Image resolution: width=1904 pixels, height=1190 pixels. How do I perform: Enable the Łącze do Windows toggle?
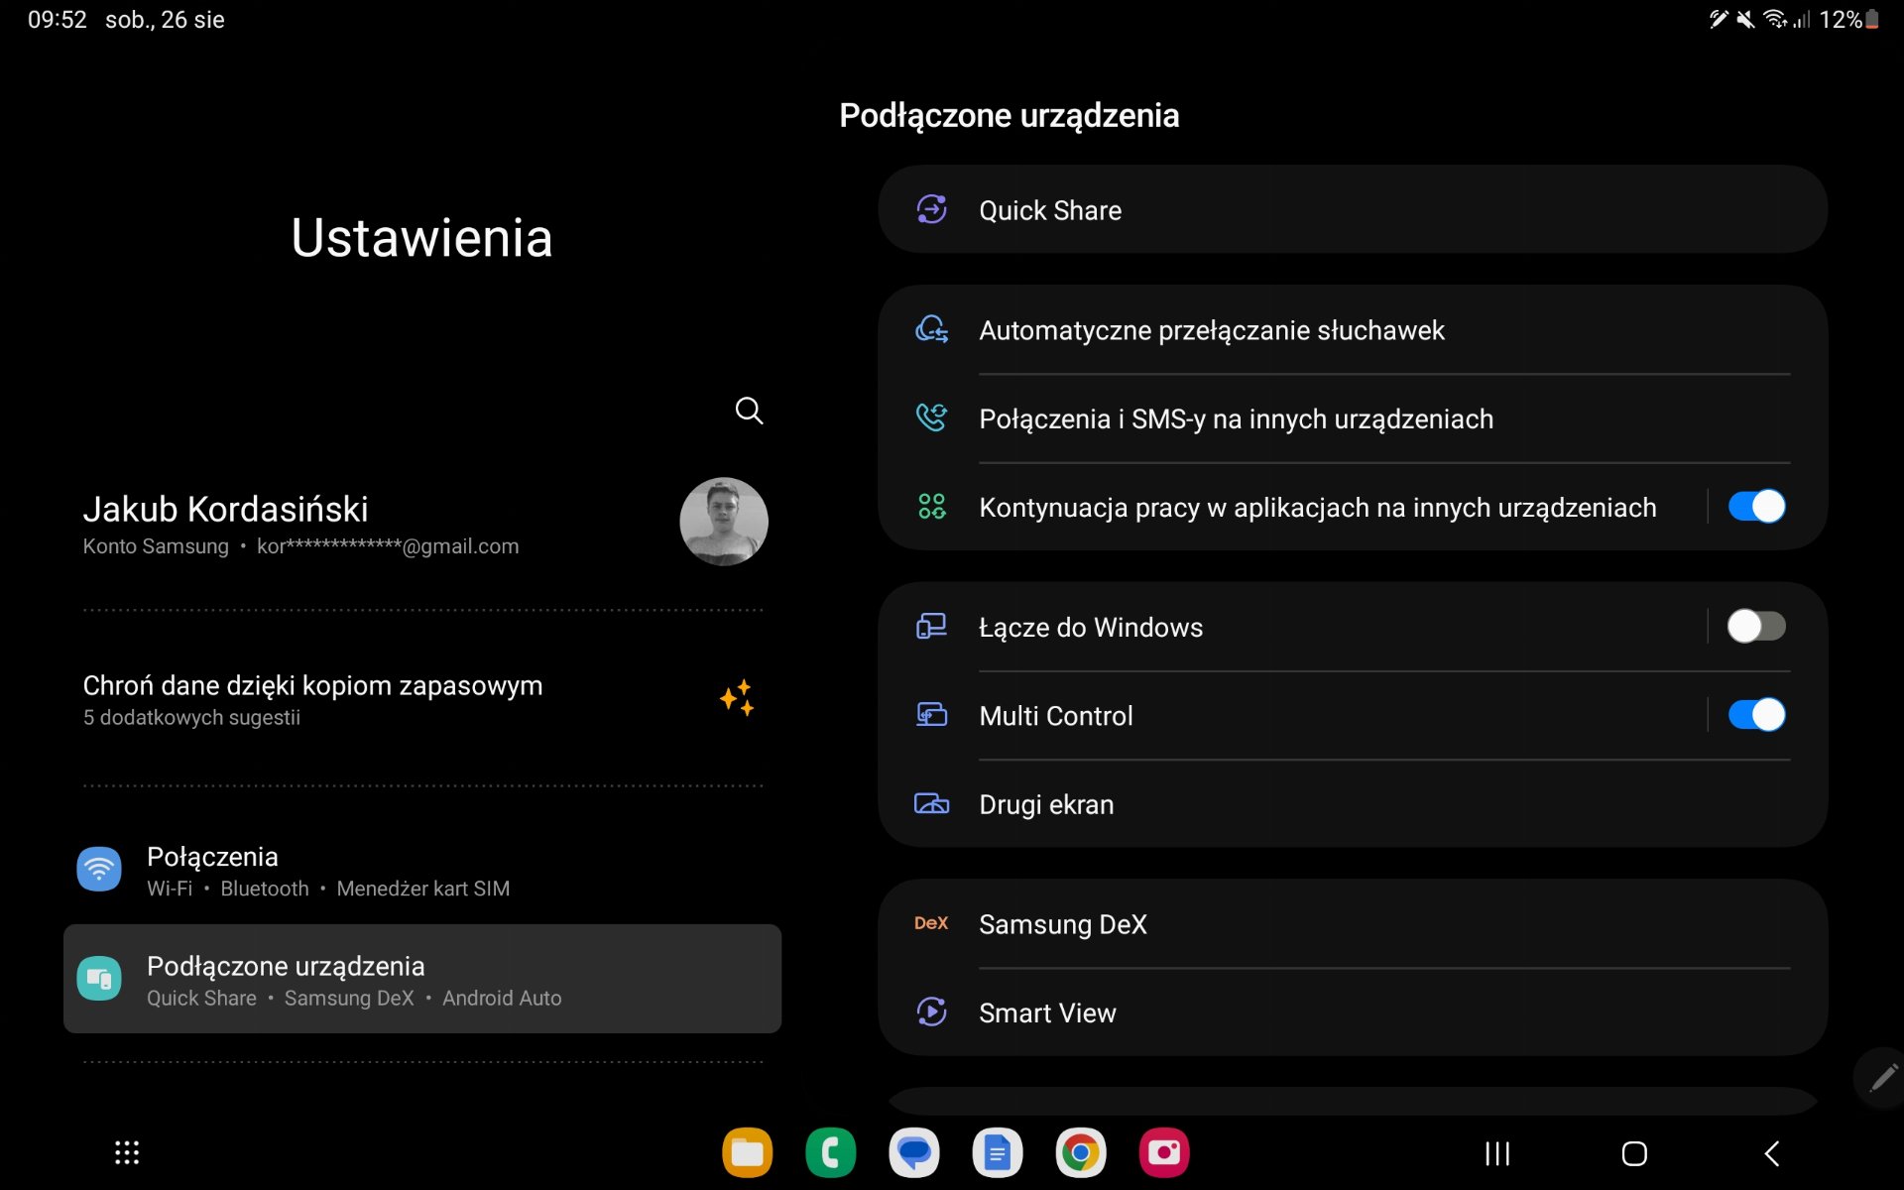(1756, 627)
